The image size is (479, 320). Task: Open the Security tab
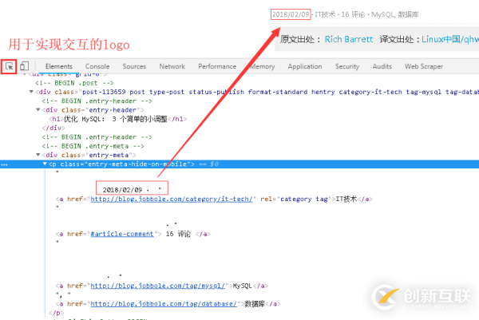point(347,66)
